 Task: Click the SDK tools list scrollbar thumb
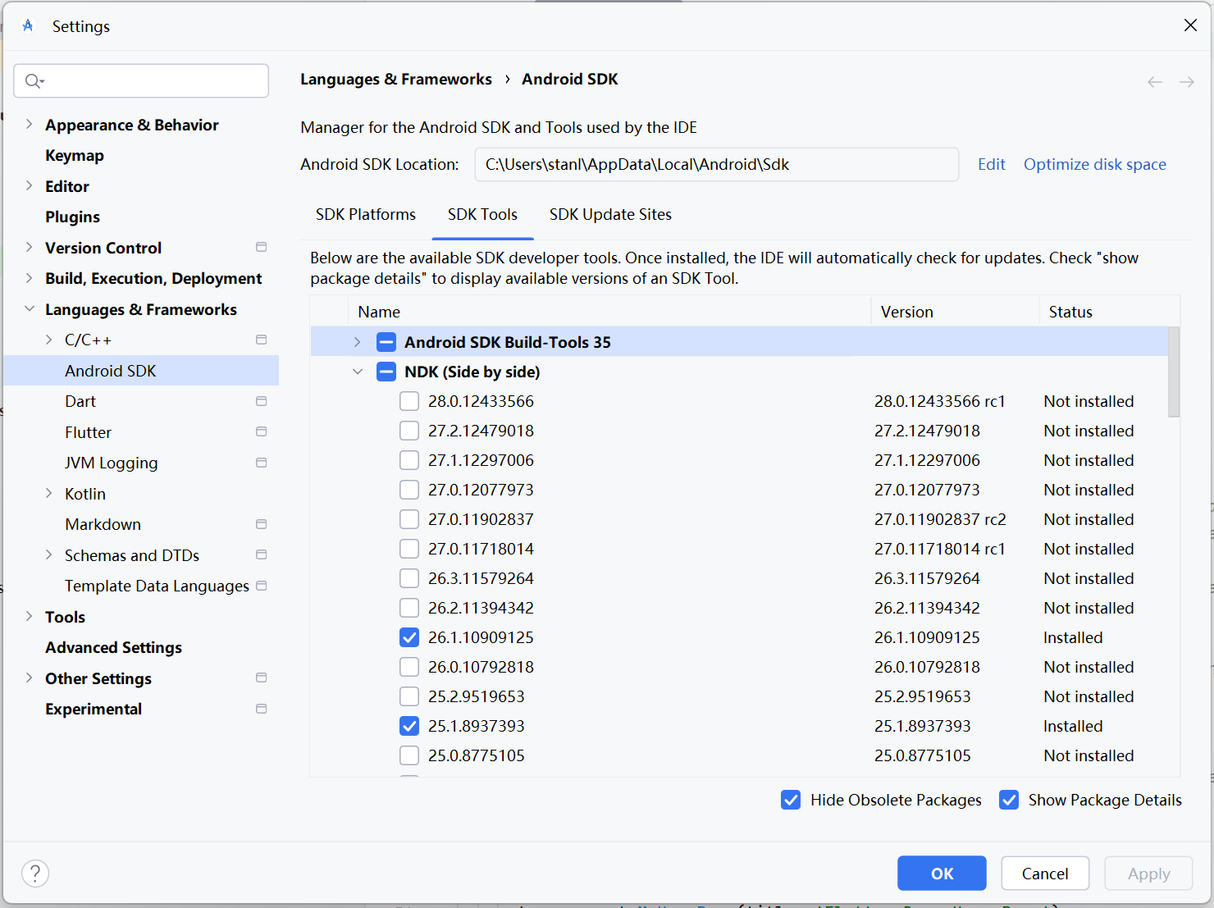click(x=1174, y=372)
